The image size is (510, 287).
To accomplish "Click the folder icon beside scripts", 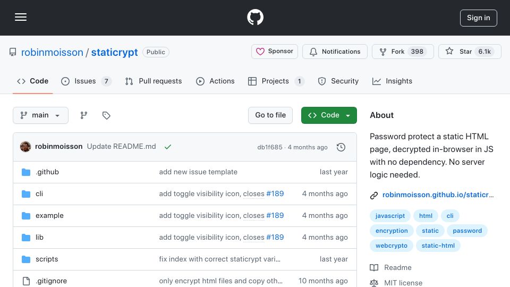I will point(26,259).
